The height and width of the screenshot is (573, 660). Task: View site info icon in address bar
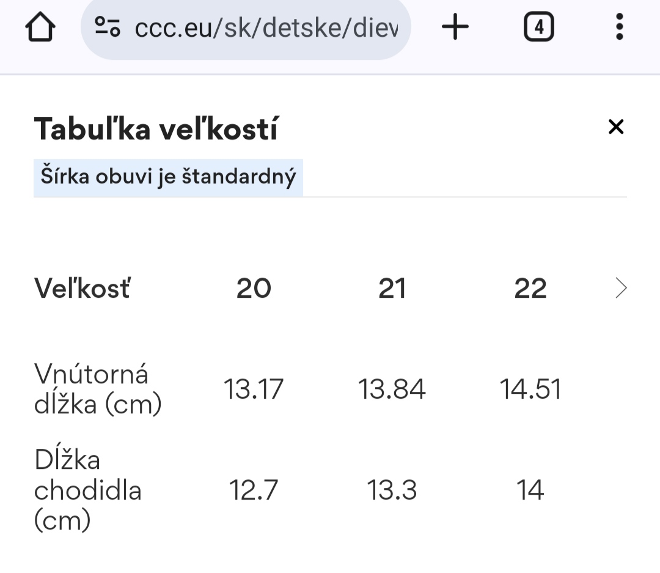tap(108, 28)
